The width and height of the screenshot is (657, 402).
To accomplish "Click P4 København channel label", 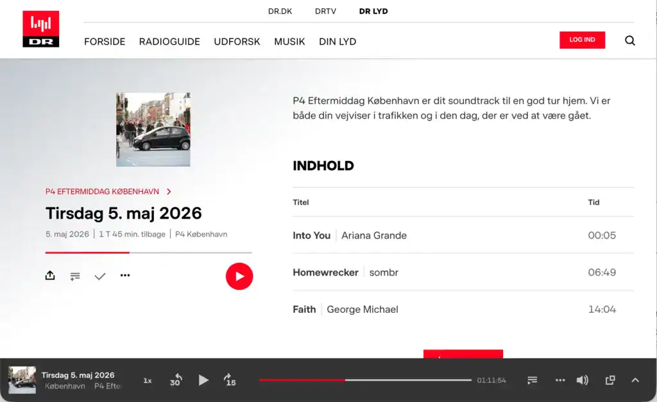I will (201, 234).
